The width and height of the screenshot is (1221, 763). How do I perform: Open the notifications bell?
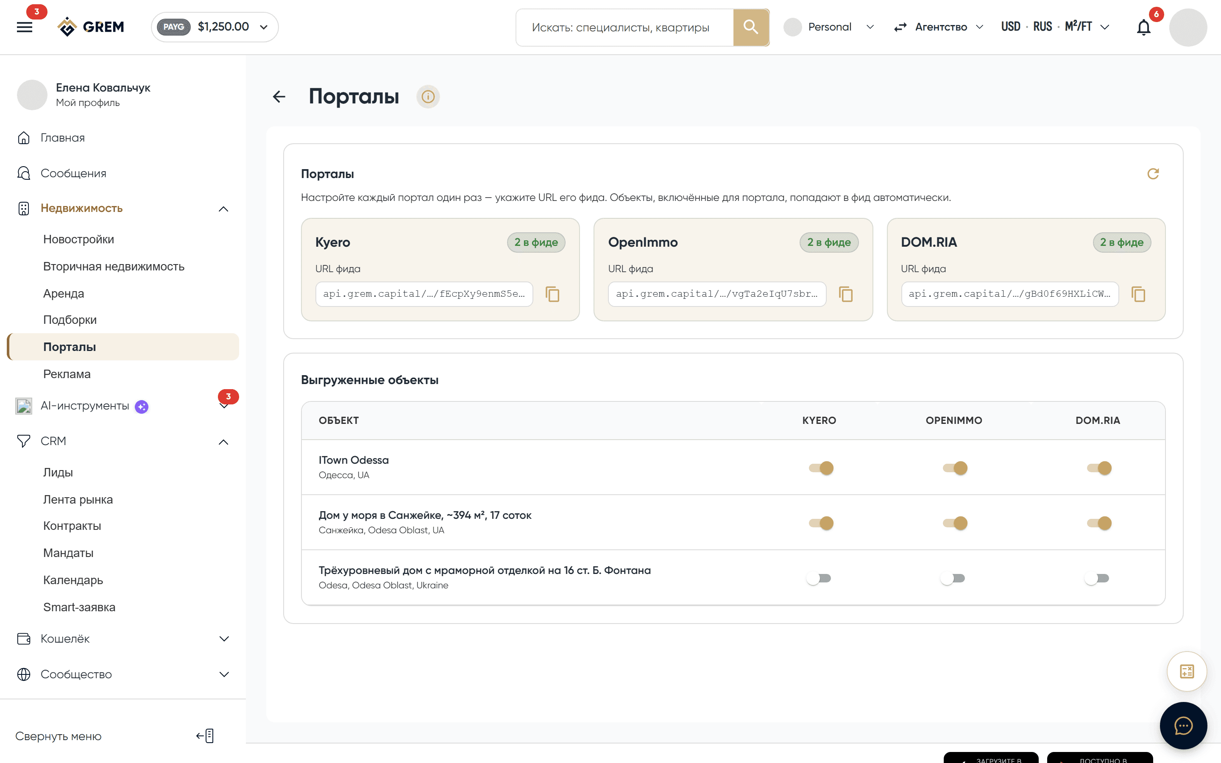coord(1143,27)
